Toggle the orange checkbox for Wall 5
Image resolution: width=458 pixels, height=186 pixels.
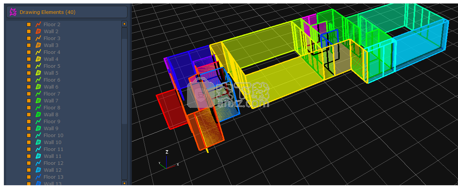[x=29, y=73]
